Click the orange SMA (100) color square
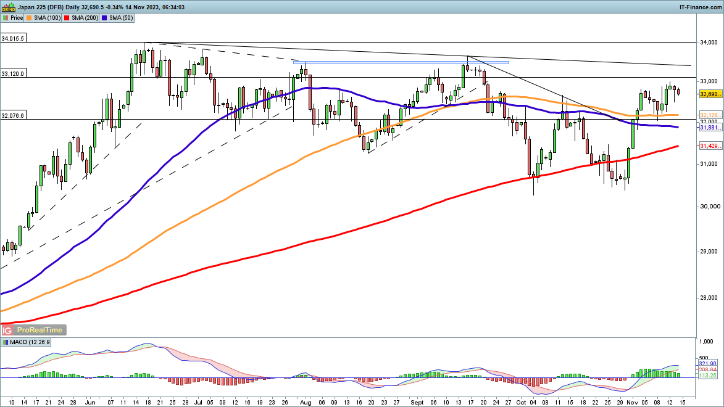 point(30,17)
